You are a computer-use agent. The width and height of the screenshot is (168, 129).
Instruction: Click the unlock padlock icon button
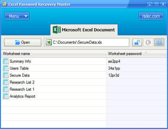[137, 42]
